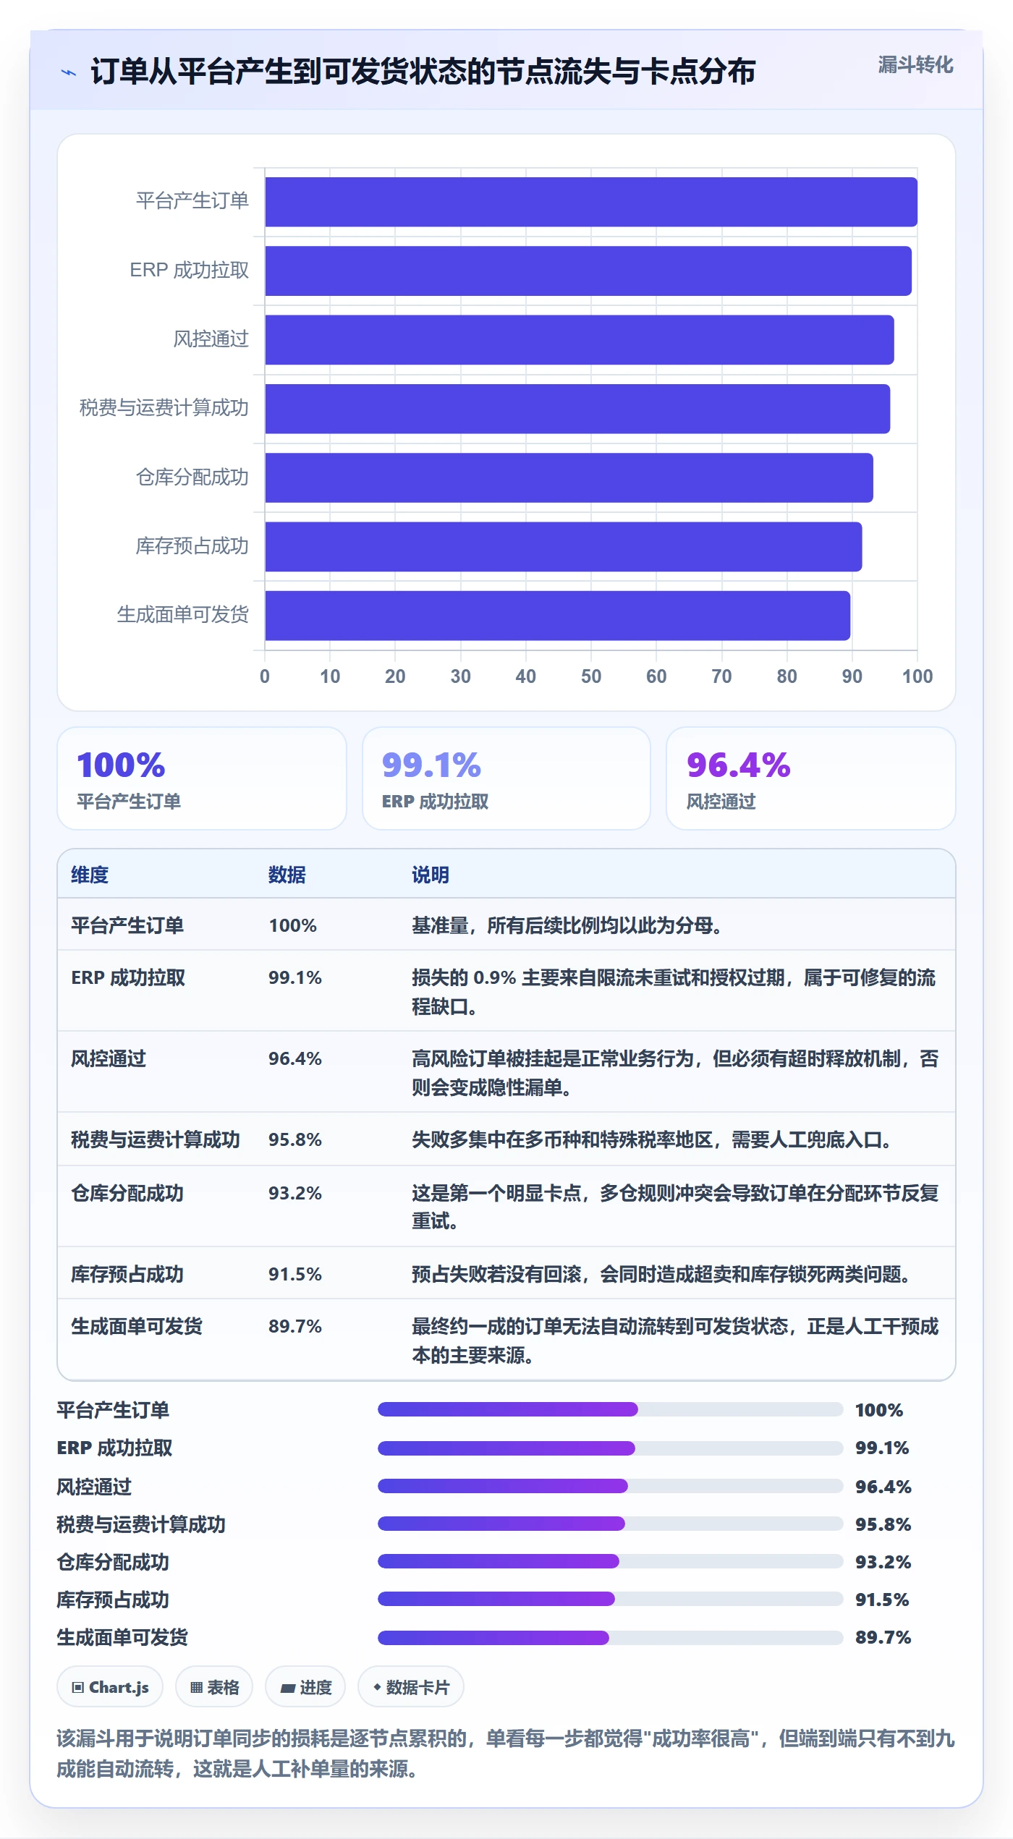Click the 93.2% value in the table
This screenshot has width=1013, height=1839.
click(295, 1193)
